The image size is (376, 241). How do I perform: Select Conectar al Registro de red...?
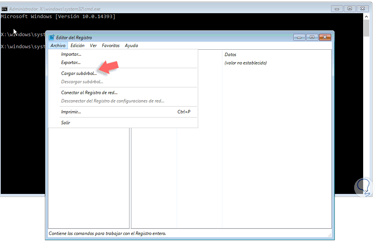pos(123,93)
